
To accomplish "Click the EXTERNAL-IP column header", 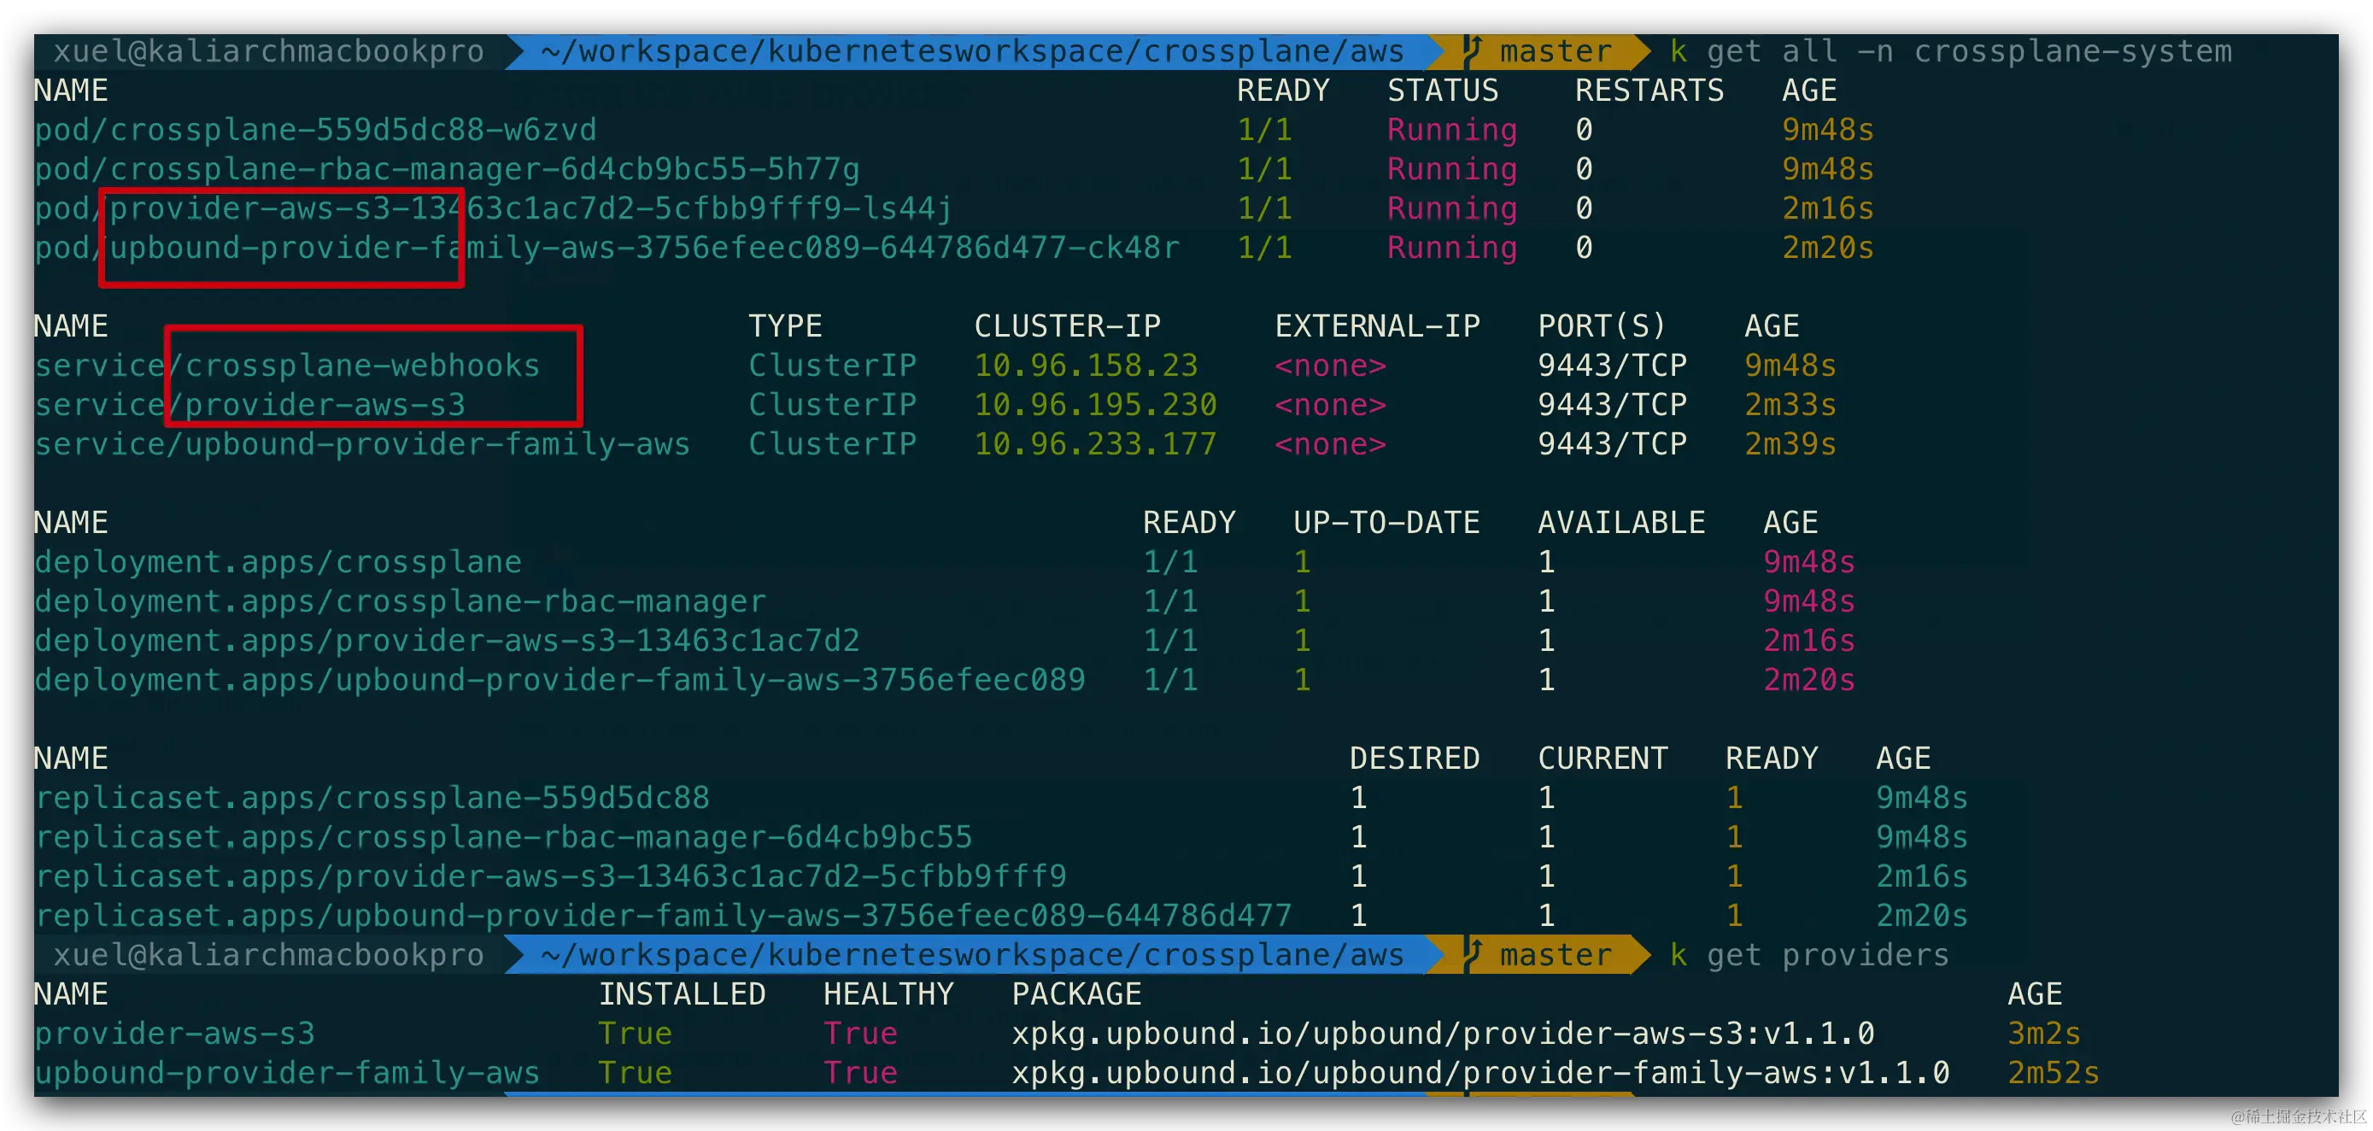I will [x=1378, y=326].
